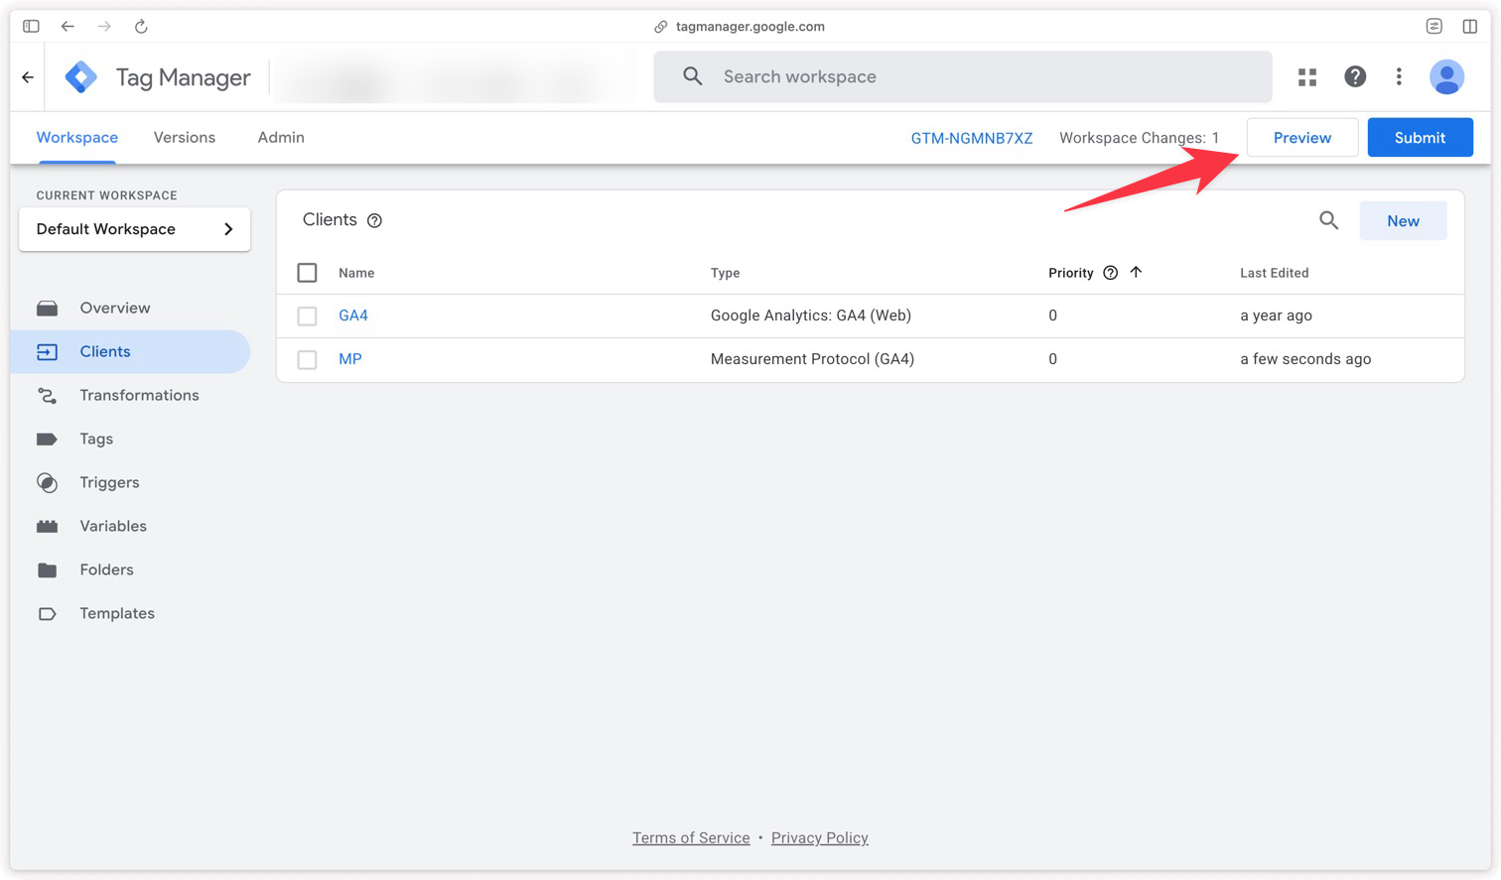Click the Measurement Protocol (GA4) cell

pyautogui.click(x=812, y=359)
